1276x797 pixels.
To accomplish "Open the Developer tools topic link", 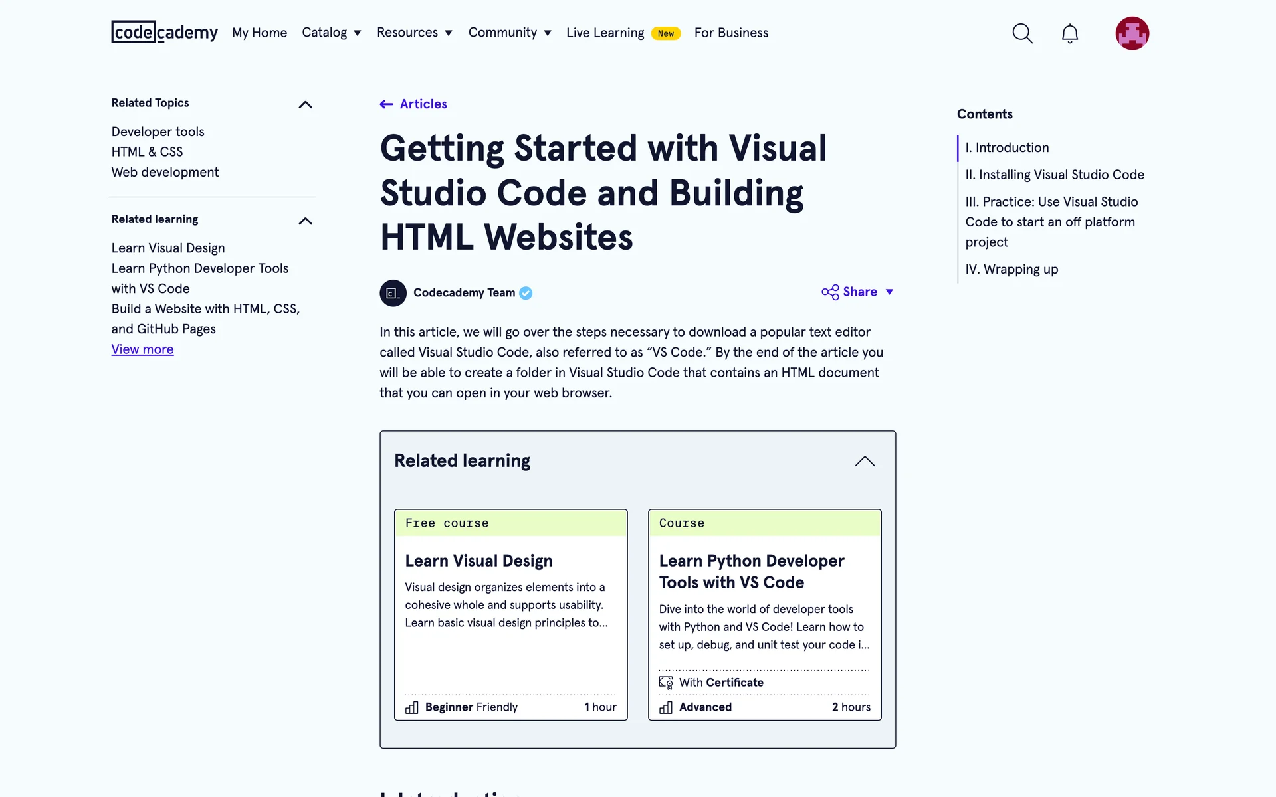I will pos(158,132).
